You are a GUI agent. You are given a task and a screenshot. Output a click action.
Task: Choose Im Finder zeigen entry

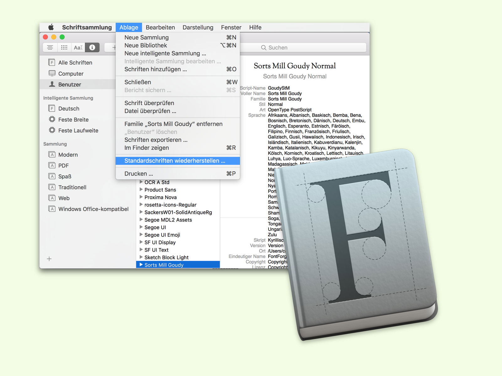pyautogui.click(x=178, y=148)
